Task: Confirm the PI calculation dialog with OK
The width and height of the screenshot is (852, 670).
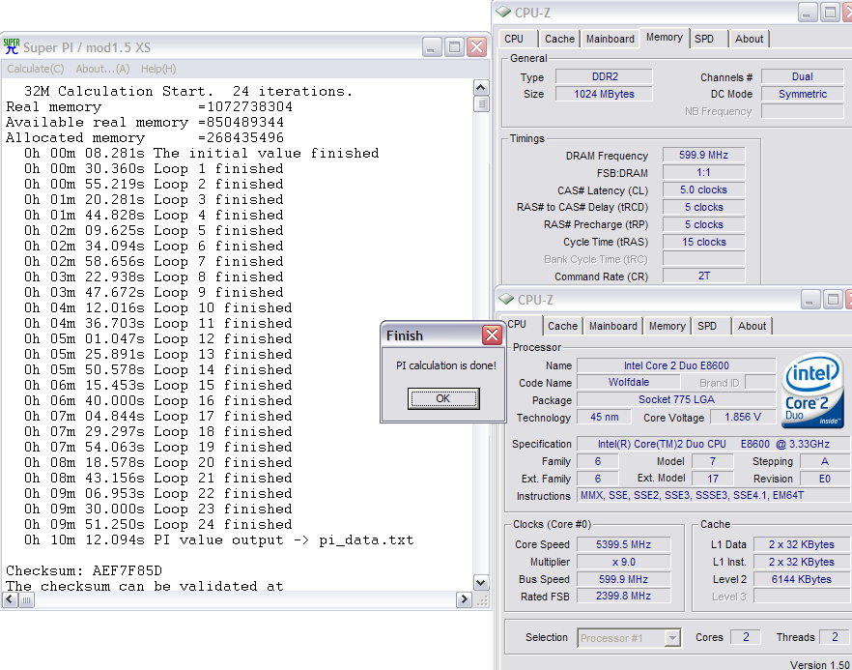Action: (443, 398)
